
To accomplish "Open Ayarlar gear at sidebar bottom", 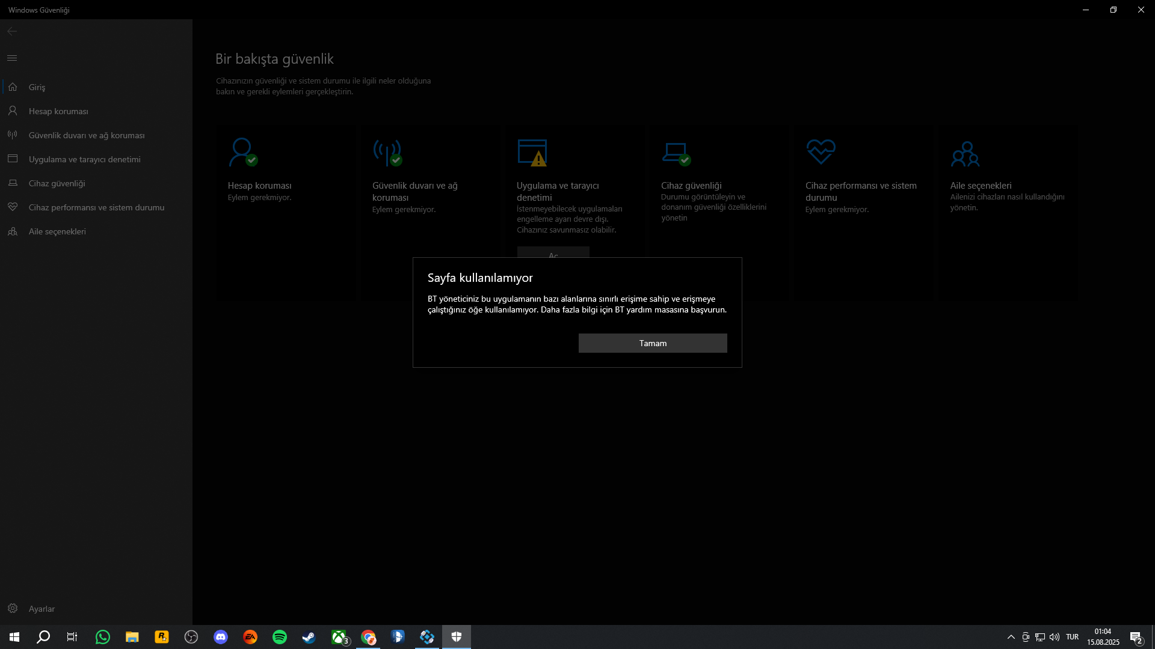I will click(x=13, y=608).
